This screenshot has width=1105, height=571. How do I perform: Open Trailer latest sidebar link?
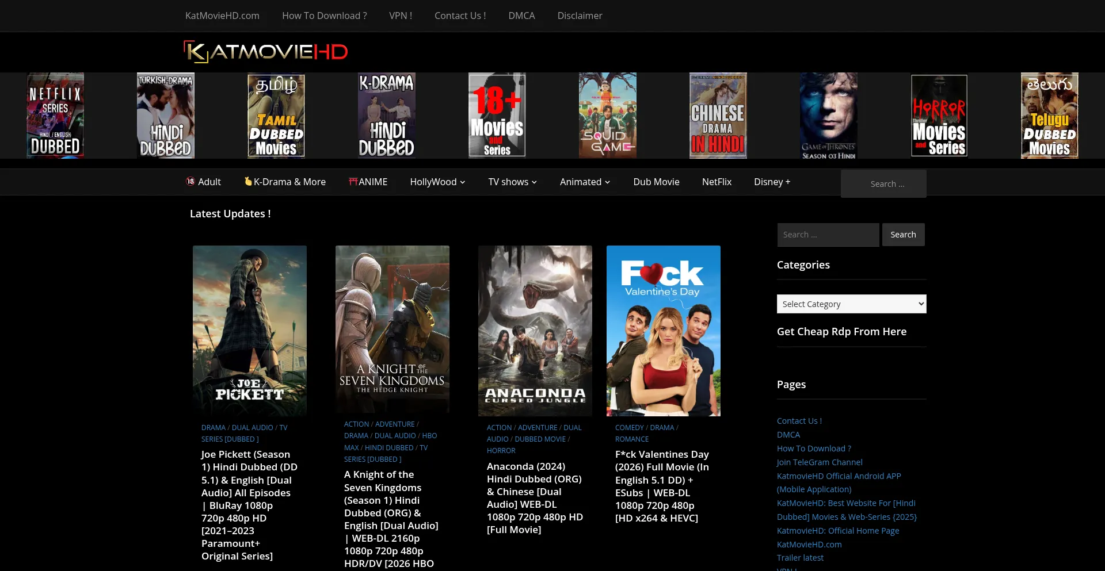800,558
